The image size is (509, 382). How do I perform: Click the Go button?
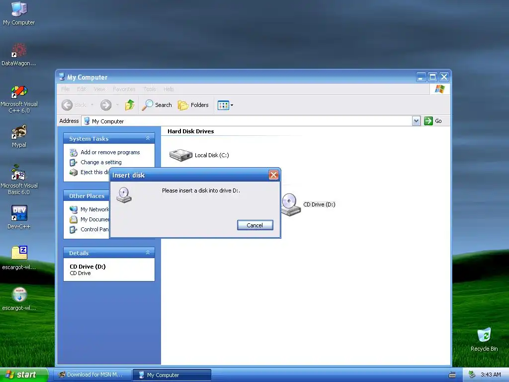[x=433, y=121]
